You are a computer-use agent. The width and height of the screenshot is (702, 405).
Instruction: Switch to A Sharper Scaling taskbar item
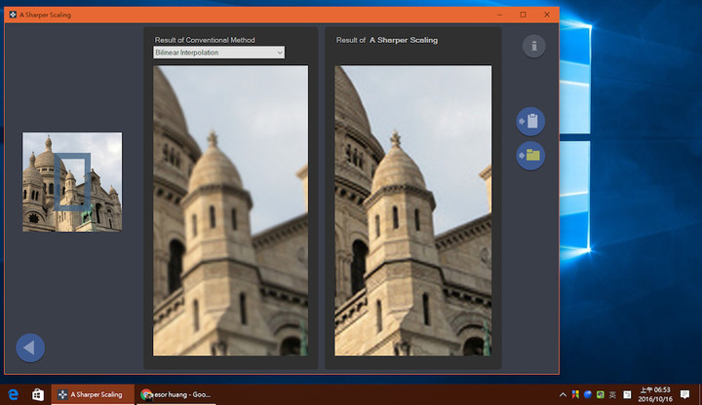coord(93,394)
